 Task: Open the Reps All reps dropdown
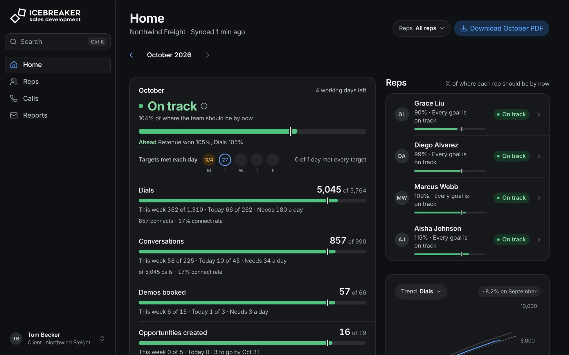coord(421,28)
